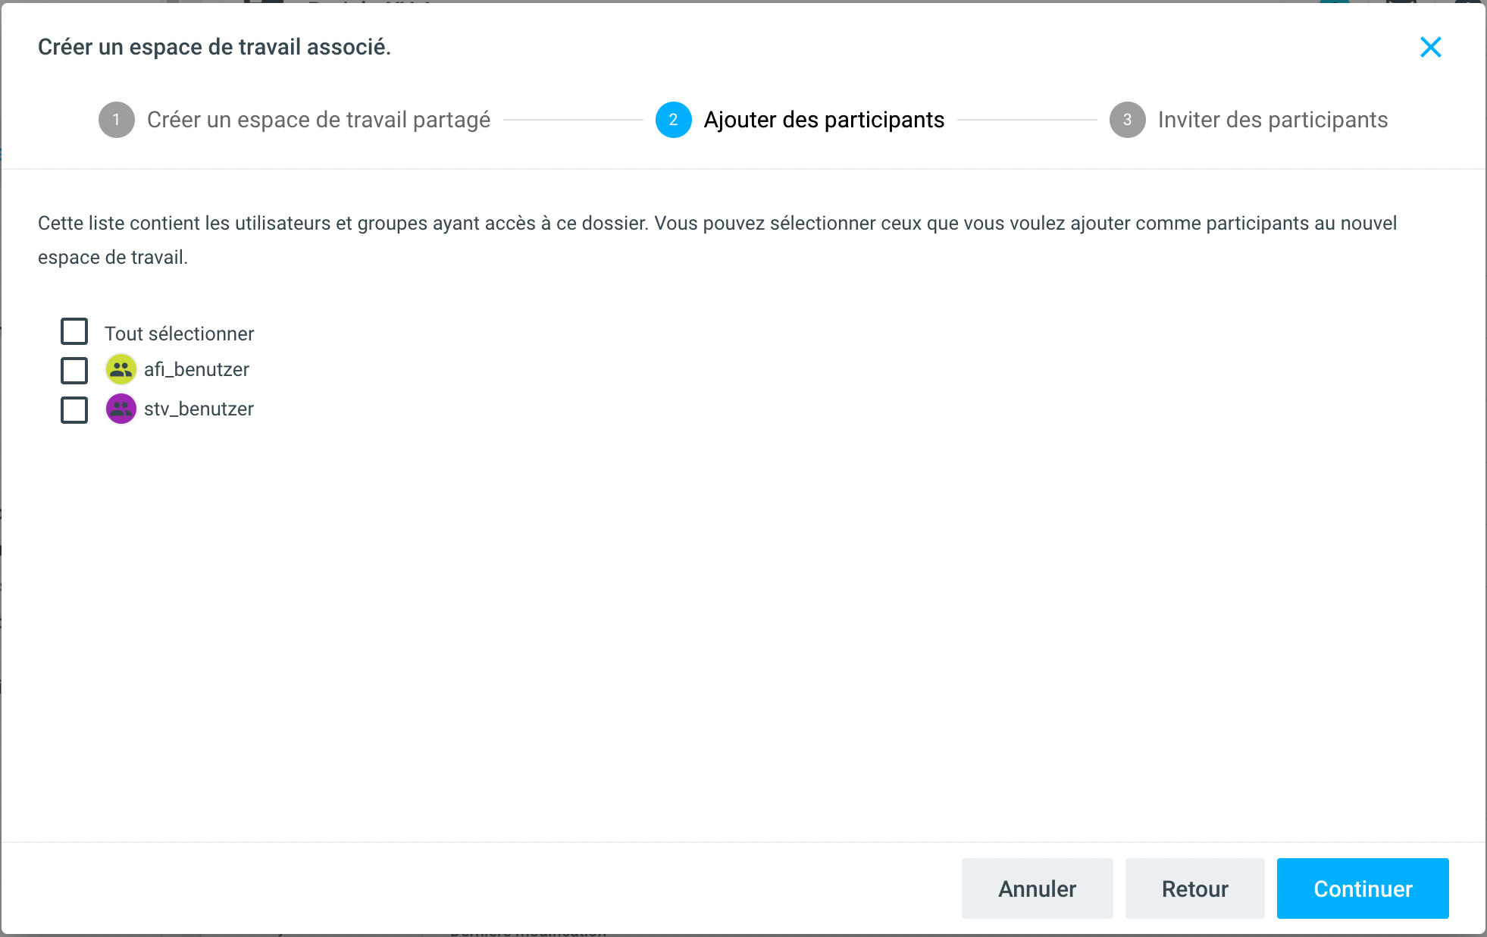Go to Créer un espace de travail partagé step
Viewport: 1487px width, 937px height.
pyautogui.click(x=318, y=120)
